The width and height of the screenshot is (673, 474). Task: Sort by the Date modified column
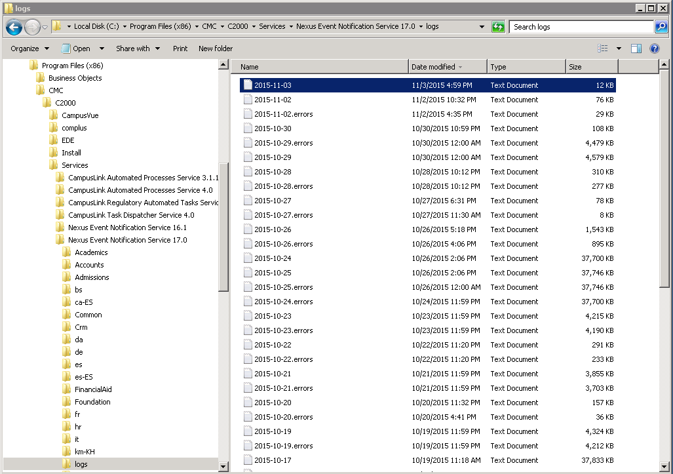click(447, 67)
